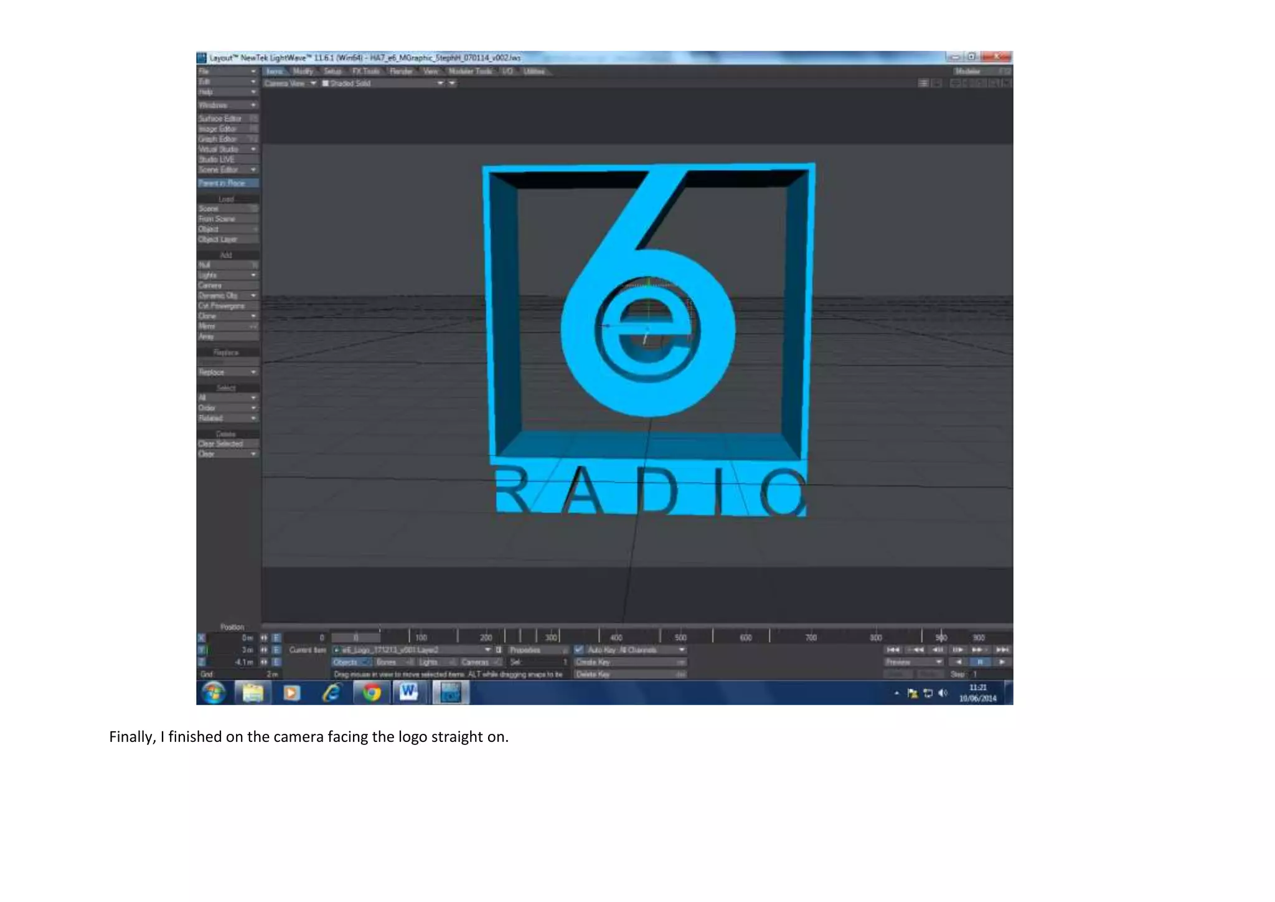This screenshot has width=1275, height=902.
Task: Click the X position value field
Action: click(232, 638)
